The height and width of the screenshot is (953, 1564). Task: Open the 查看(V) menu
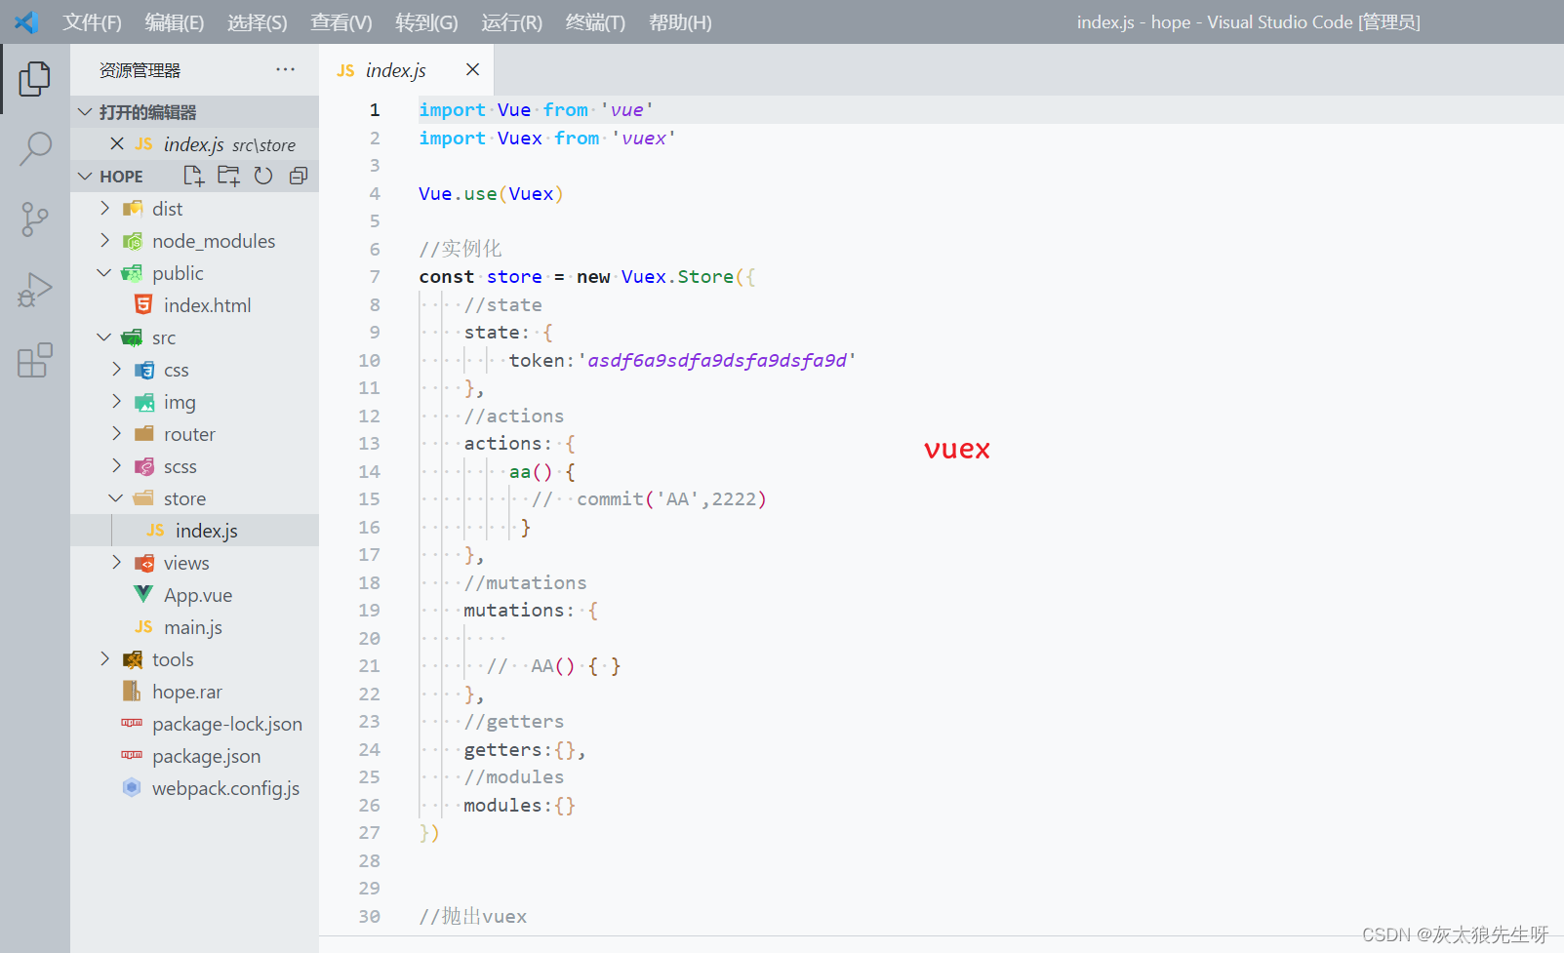341,22
